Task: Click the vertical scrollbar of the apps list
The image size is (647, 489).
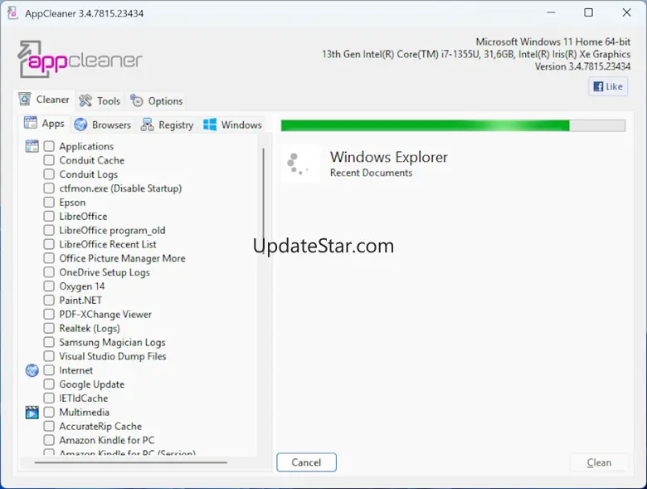Action: click(263, 201)
